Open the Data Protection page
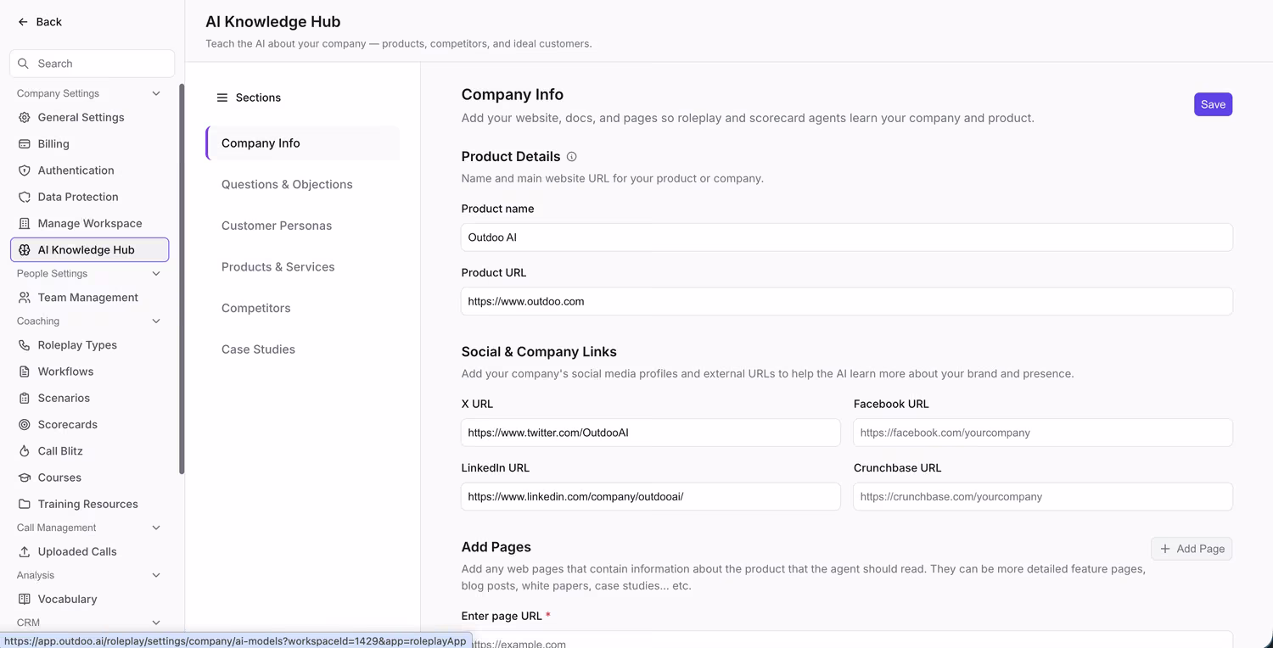Image resolution: width=1273 pixels, height=648 pixels. click(x=90, y=197)
